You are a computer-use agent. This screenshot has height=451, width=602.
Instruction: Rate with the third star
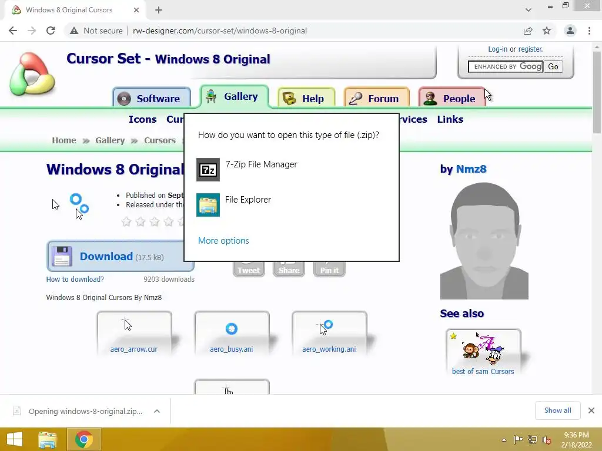[x=155, y=221]
